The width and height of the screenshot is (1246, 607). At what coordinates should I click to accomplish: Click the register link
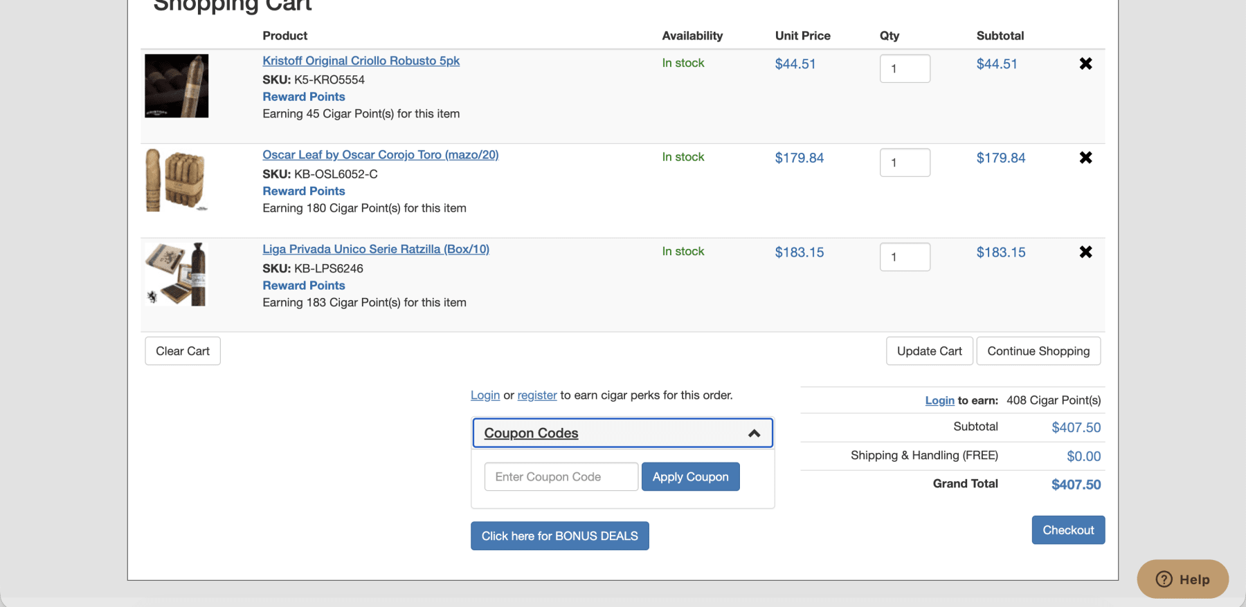pos(537,395)
